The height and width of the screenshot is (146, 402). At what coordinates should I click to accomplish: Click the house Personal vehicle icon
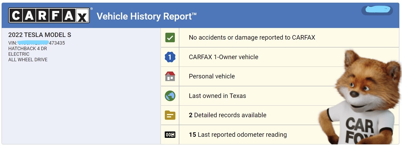(170, 76)
